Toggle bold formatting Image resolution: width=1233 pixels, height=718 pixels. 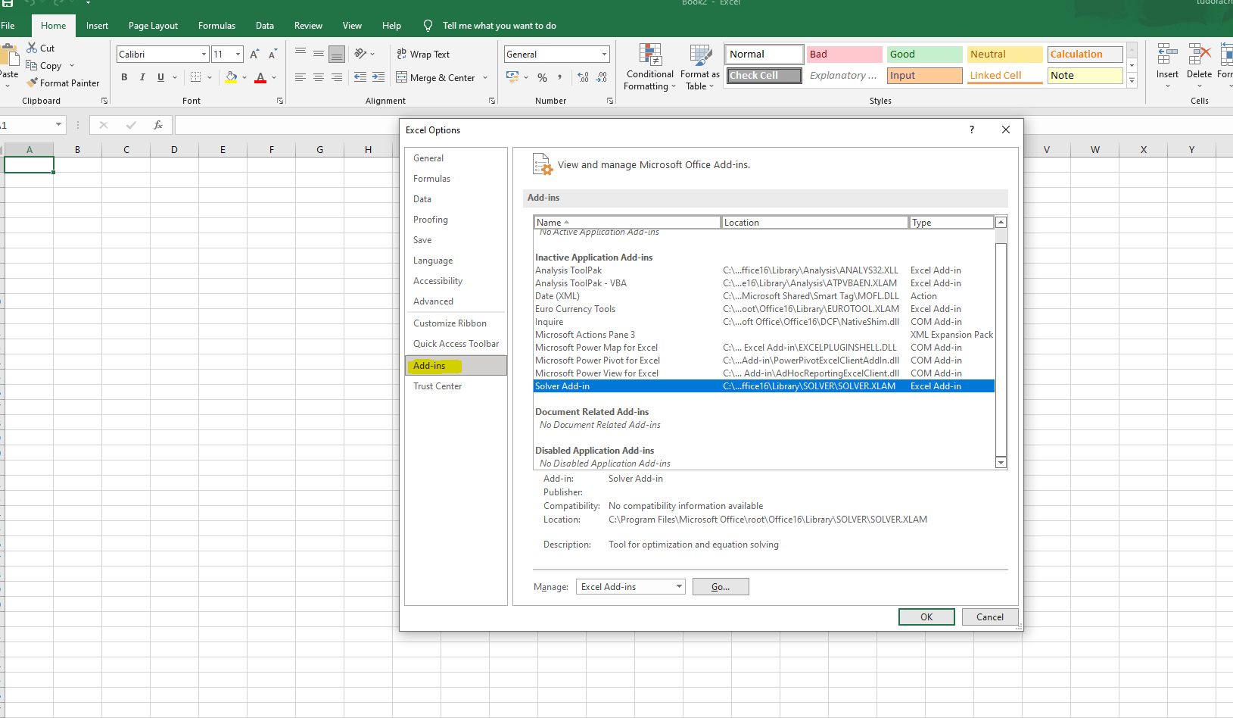coord(124,77)
